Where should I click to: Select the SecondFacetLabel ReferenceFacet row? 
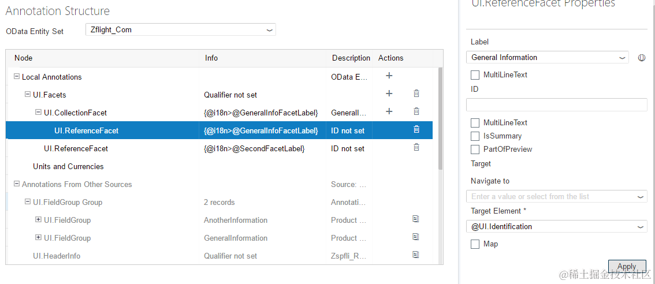[219, 148]
